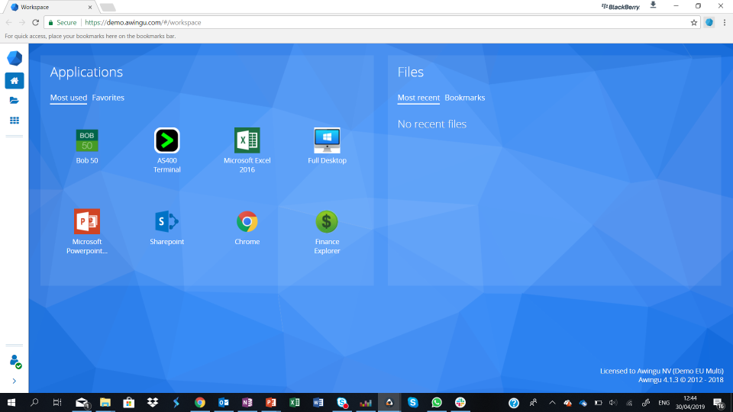Open Outlook from the taskbar
The height and width of the screenshot is (412, 733).
[x=224, y=402]
